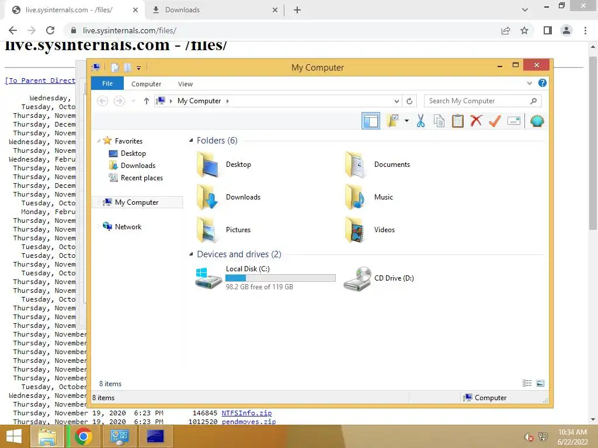The image size is (598, 448).
Task: Click the orange checkmark Properties icon
Action: pos(495,121)
